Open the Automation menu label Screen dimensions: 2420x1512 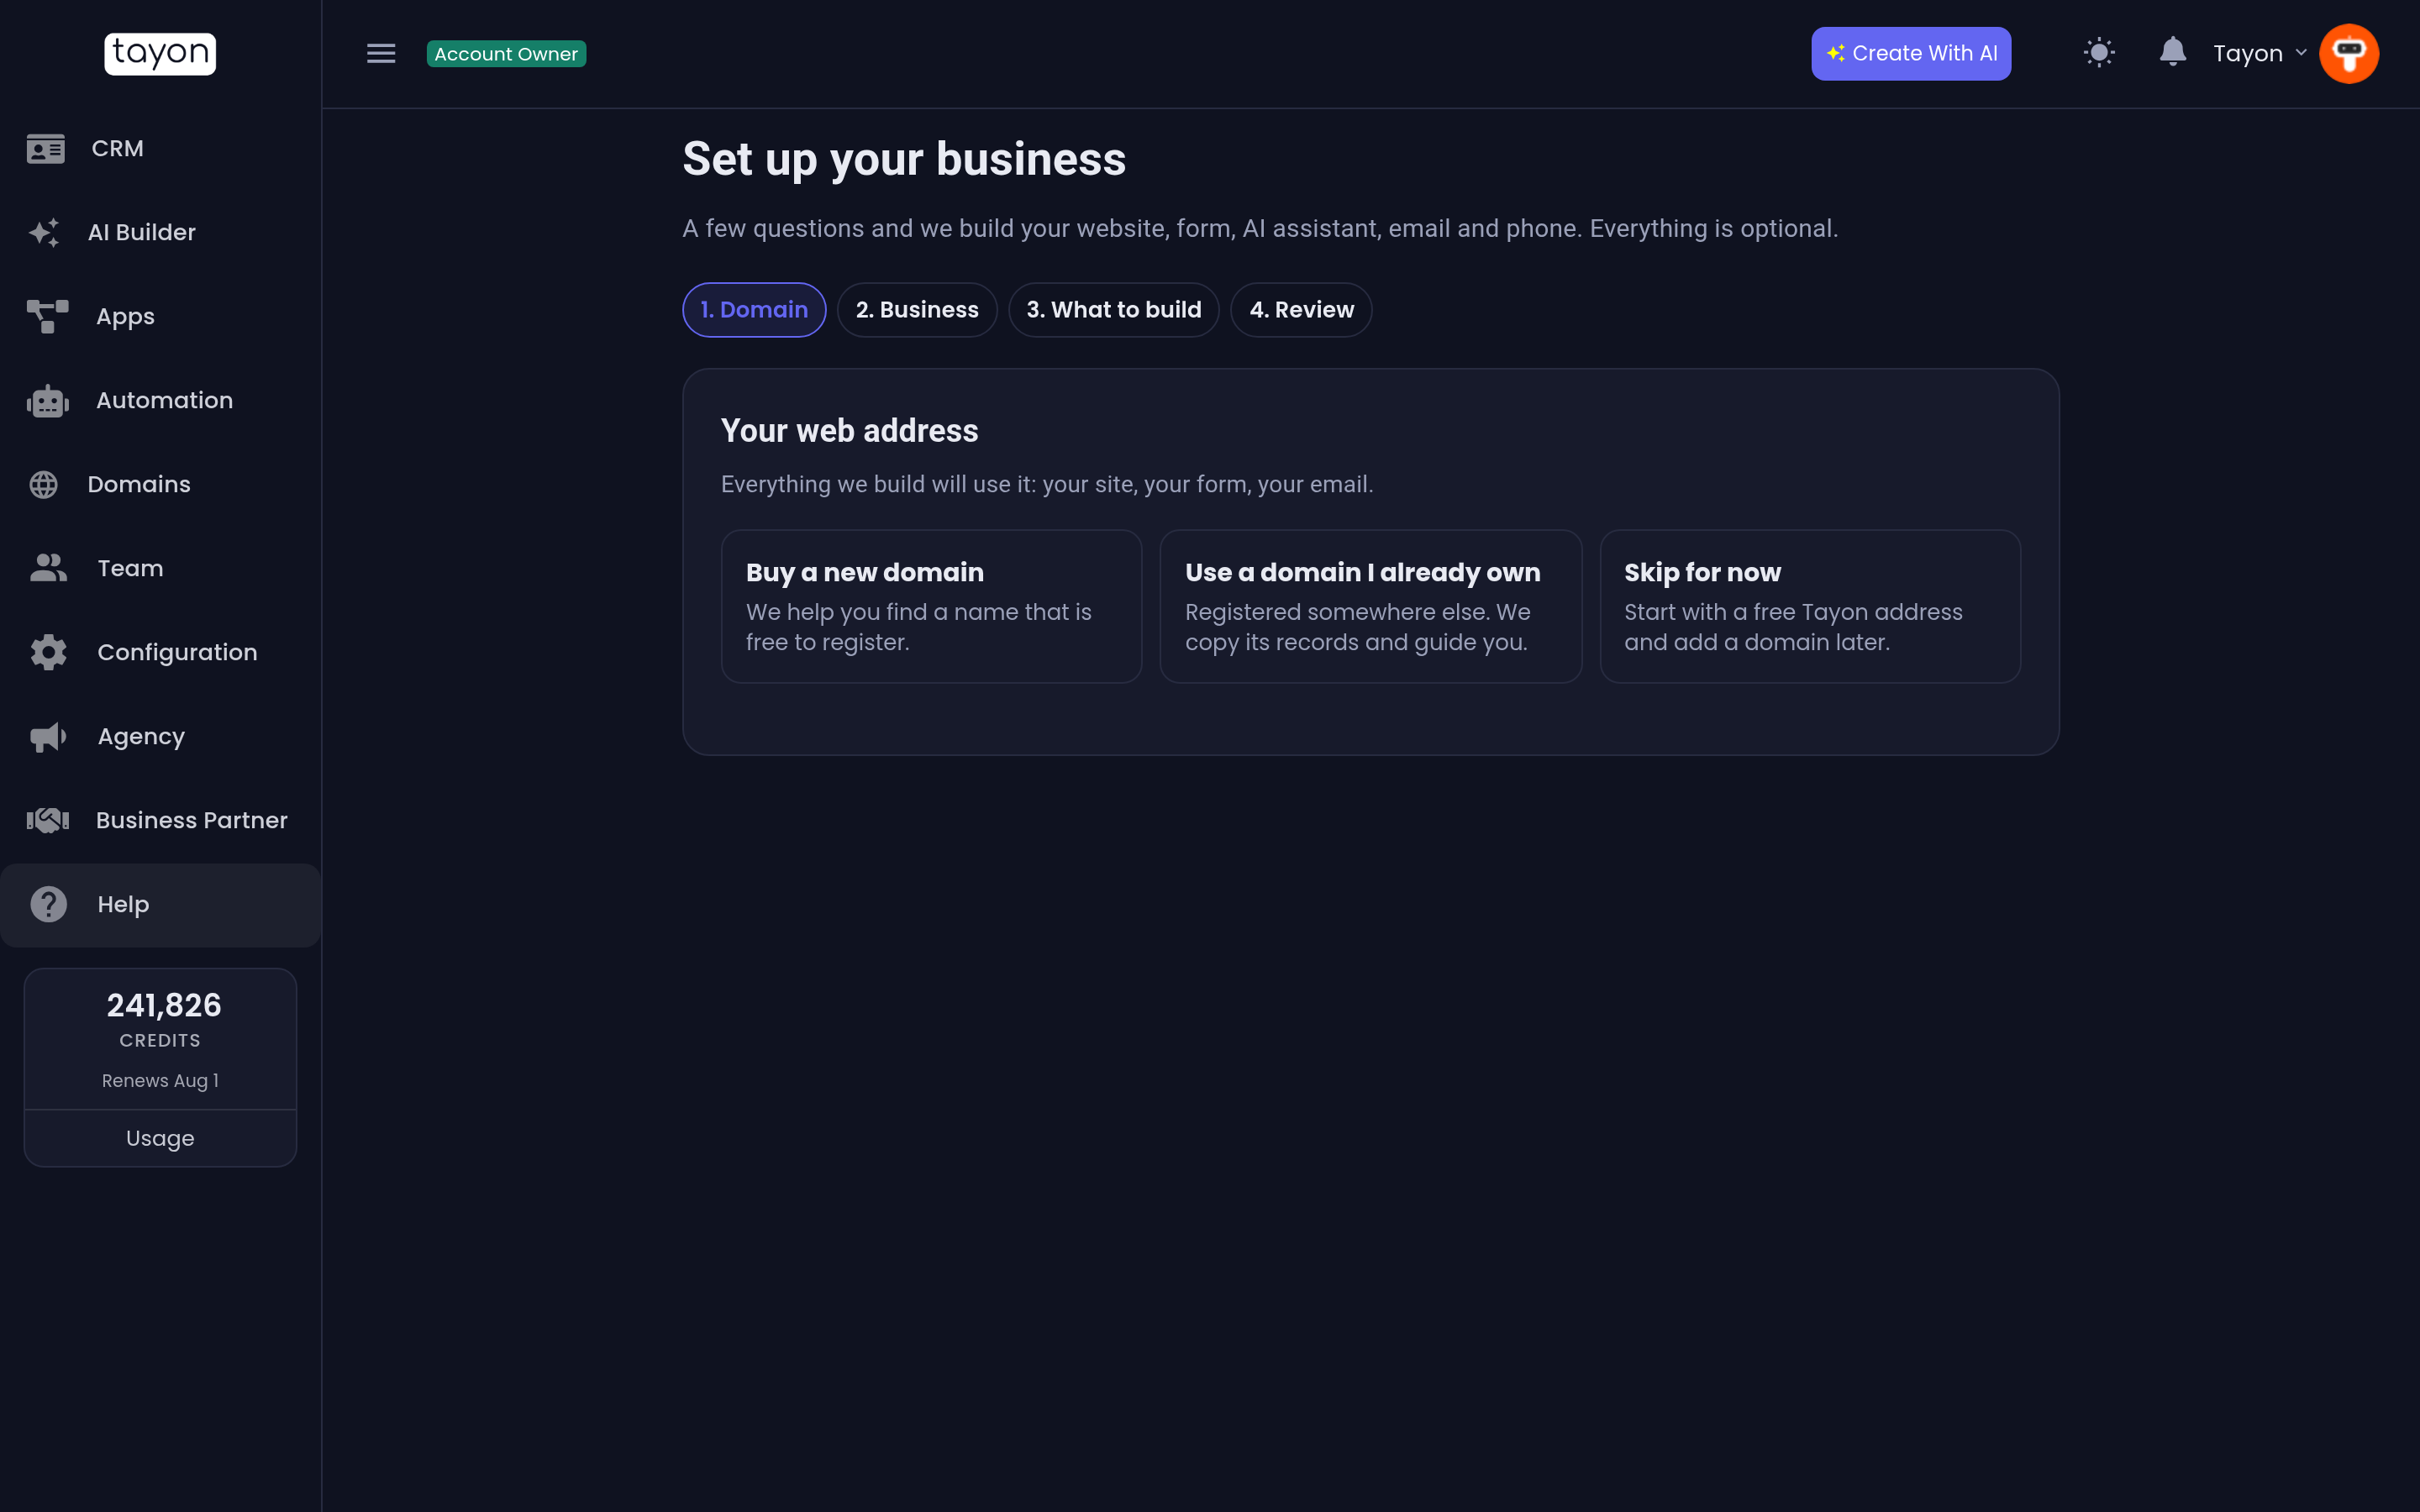165,401
